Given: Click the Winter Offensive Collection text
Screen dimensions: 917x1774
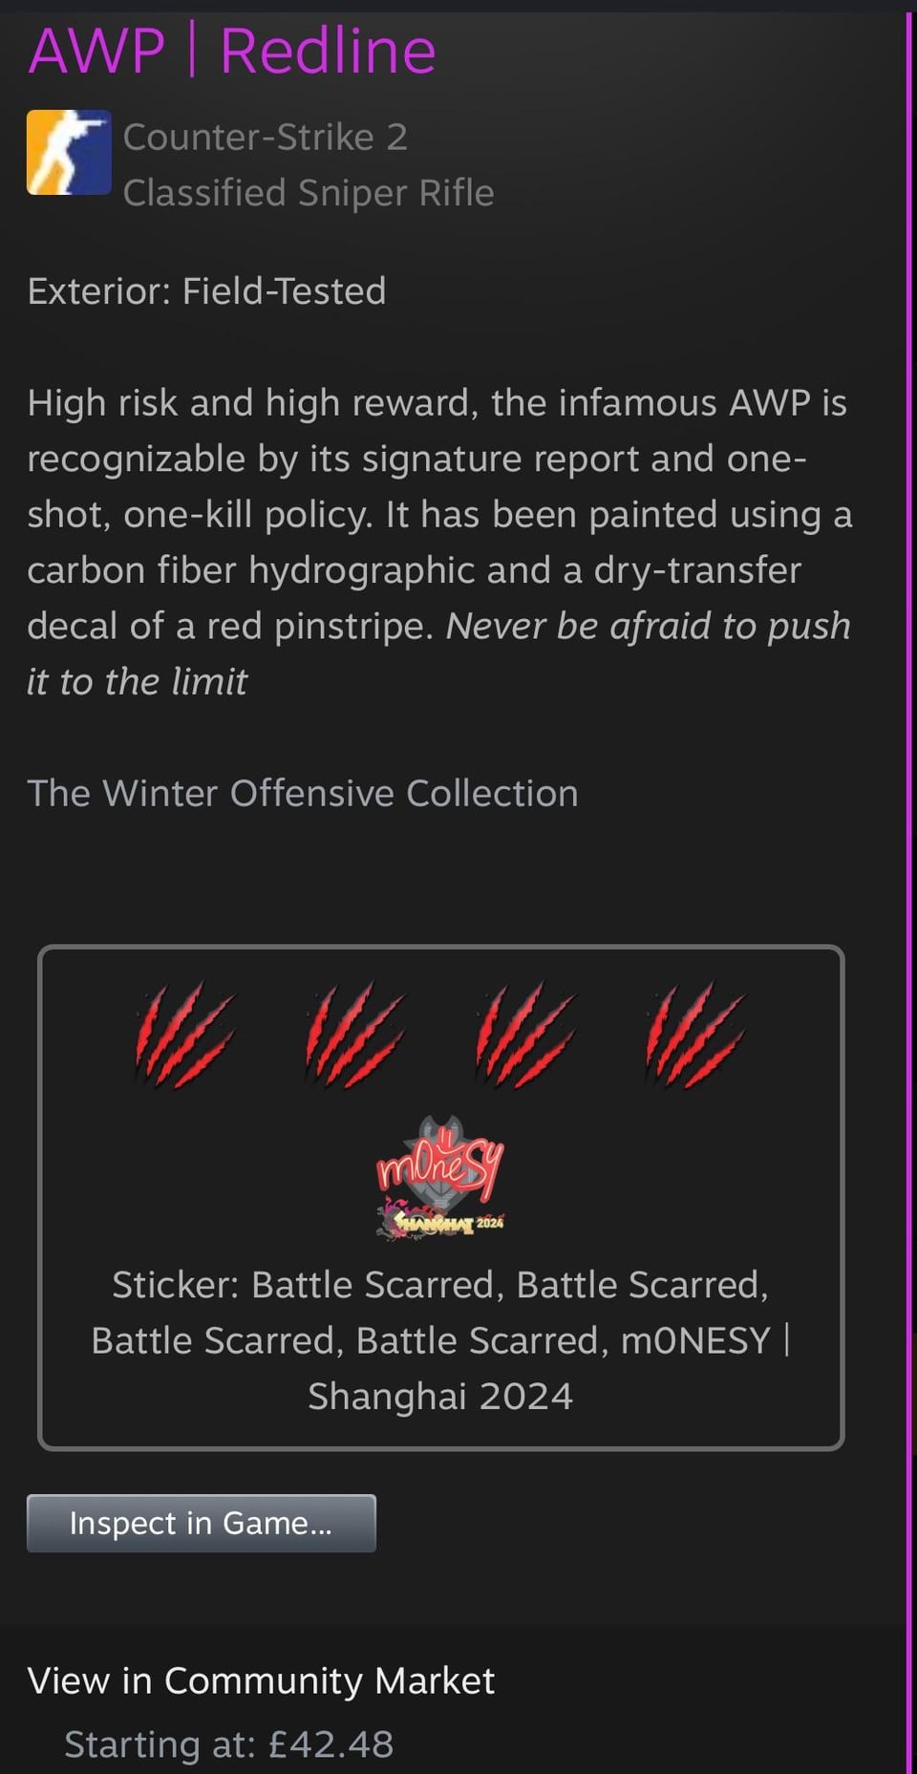Looking at the screenshot, I should click(303, 793).
